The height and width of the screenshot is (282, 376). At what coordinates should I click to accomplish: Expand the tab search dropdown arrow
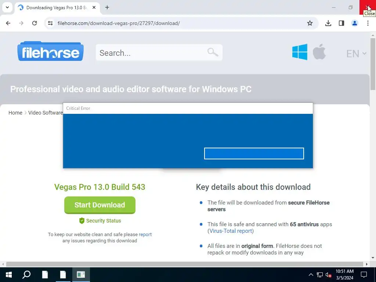point(7,7)
